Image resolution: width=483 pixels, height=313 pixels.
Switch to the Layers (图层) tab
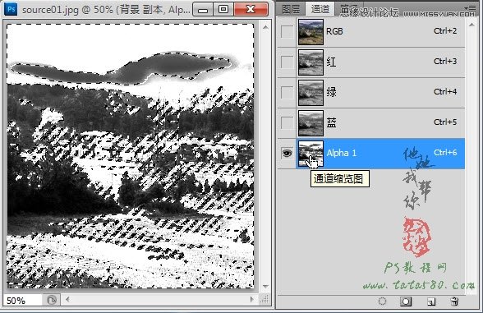(291, 9)
